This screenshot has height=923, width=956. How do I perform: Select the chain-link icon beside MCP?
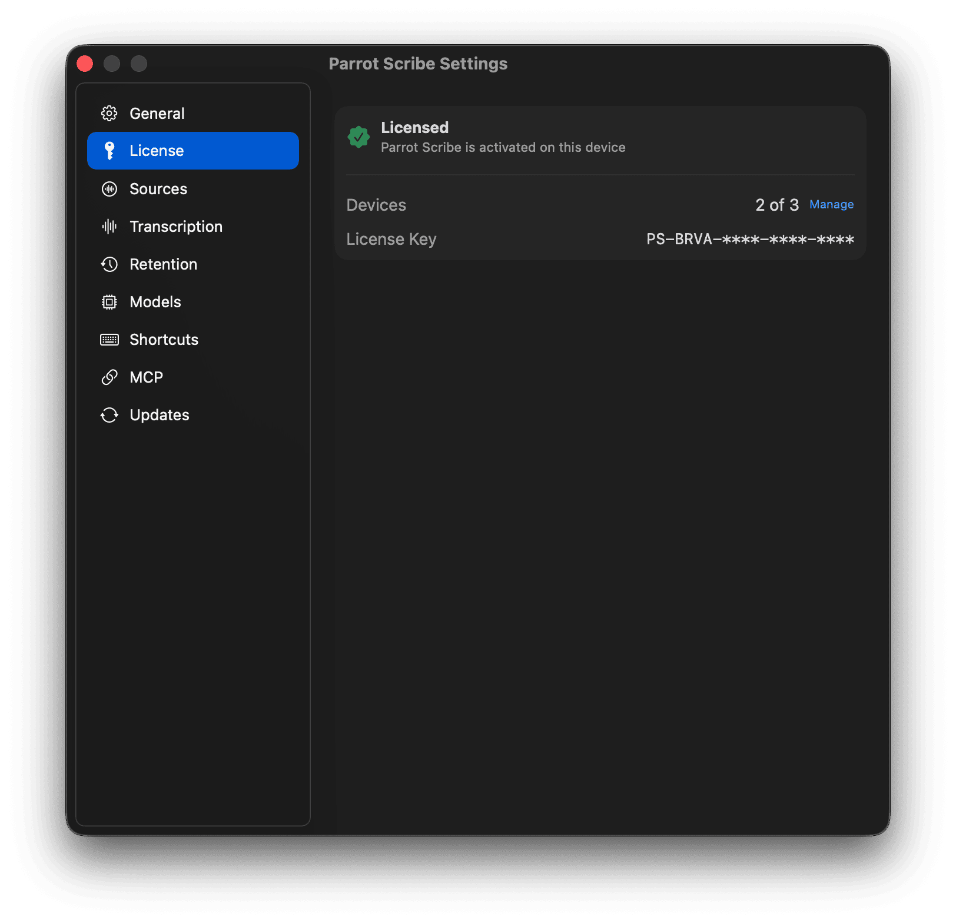click(109, 377)
